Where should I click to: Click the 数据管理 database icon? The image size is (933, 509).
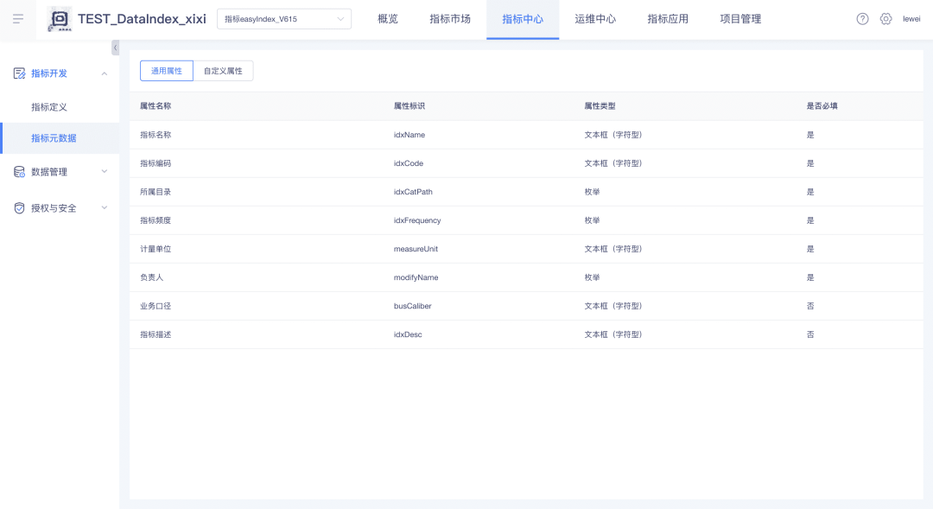point(19,172)
